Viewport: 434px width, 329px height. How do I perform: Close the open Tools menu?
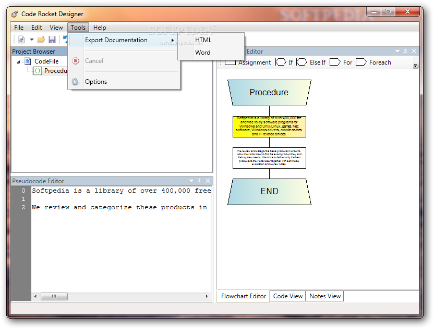[78, 28]
